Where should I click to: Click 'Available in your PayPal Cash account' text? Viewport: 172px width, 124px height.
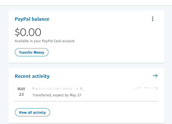[45, 41]
